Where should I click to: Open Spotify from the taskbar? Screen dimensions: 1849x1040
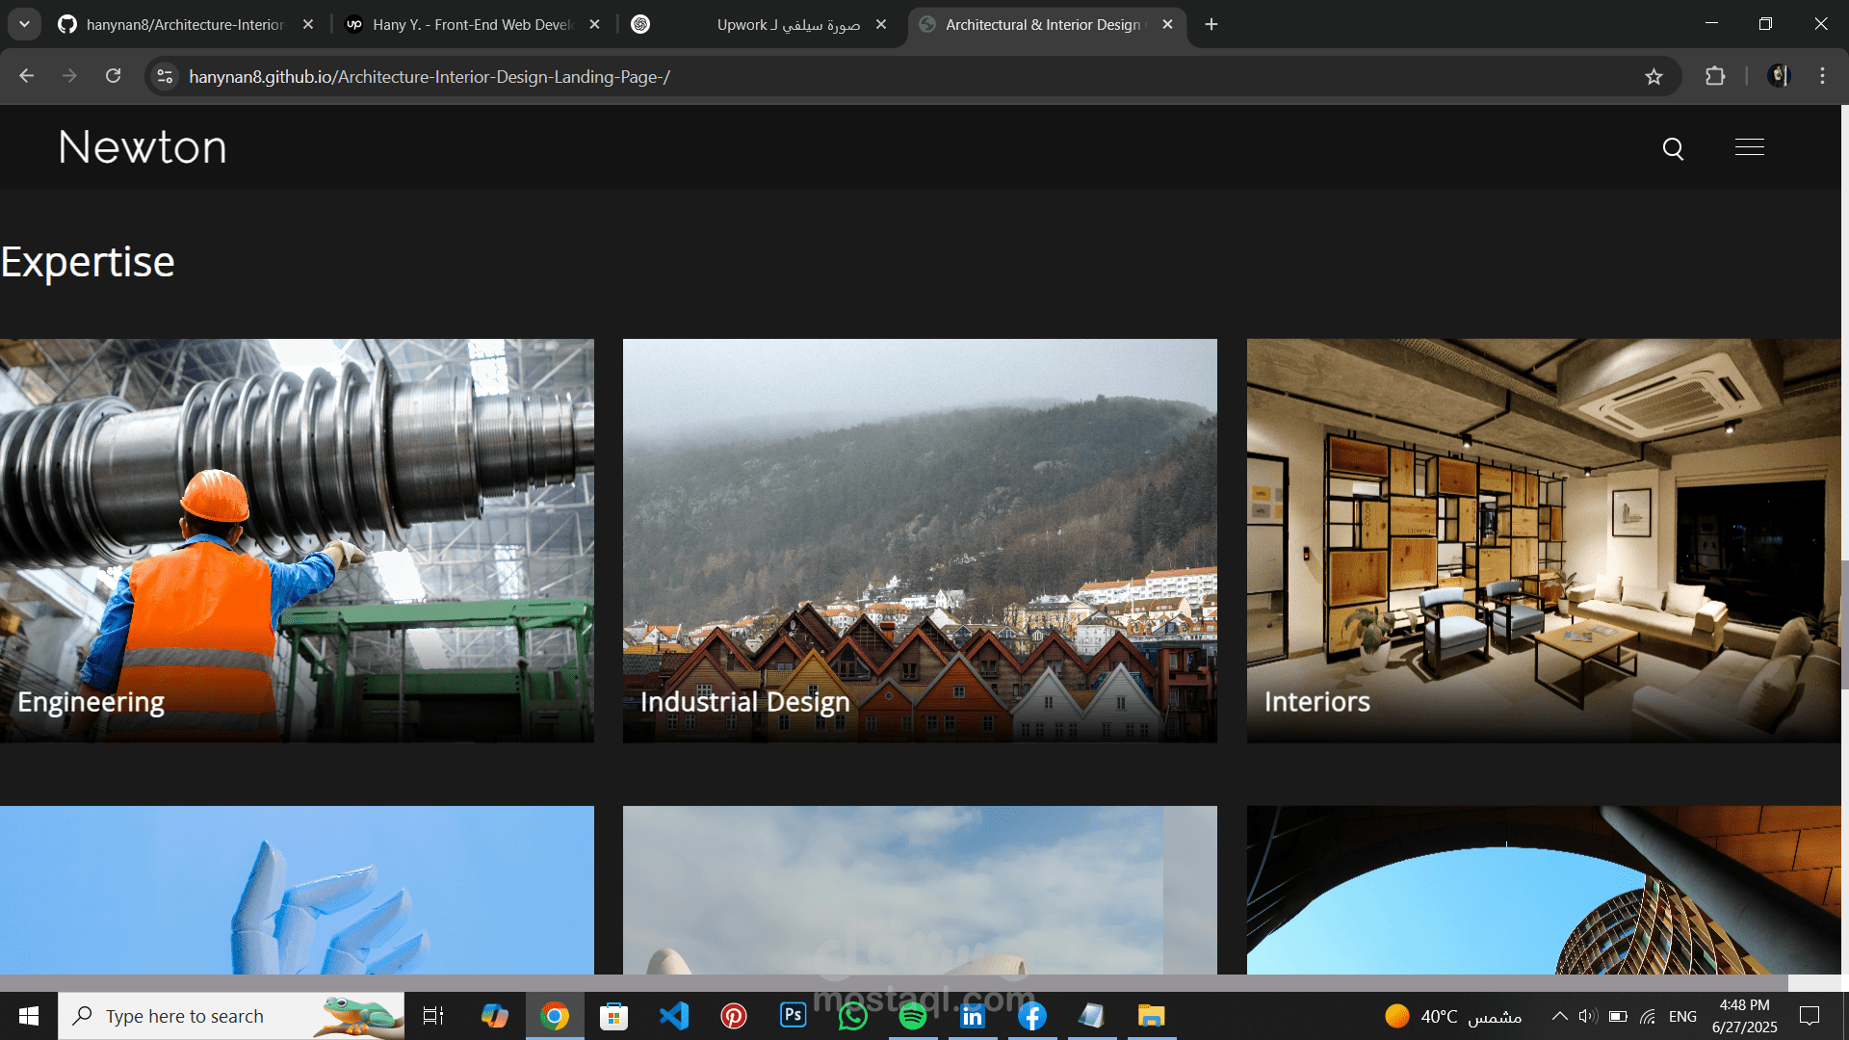(912, 1016)
